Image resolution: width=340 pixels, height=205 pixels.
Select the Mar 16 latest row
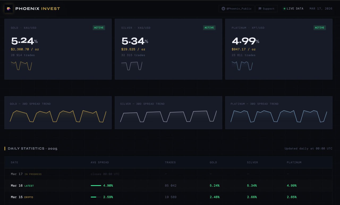coord(168,186)
